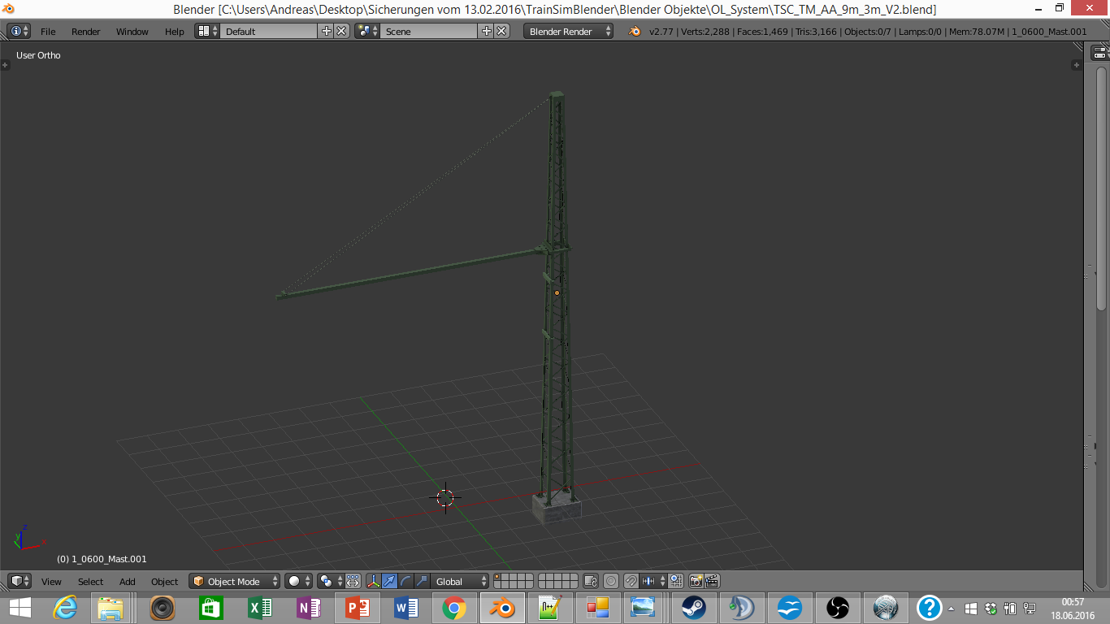
Task: Toggle the 3D manipulator widget
Action: [x=374, y=581]
